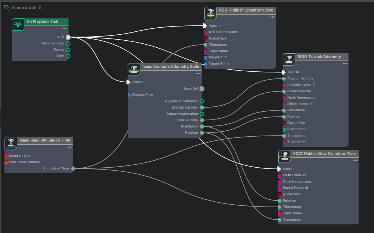Image resolution: width=374 pixels, height=233 pixels.
Task: Click the ActionGraph_tf graph icon
Action: (x=6, y=7)
